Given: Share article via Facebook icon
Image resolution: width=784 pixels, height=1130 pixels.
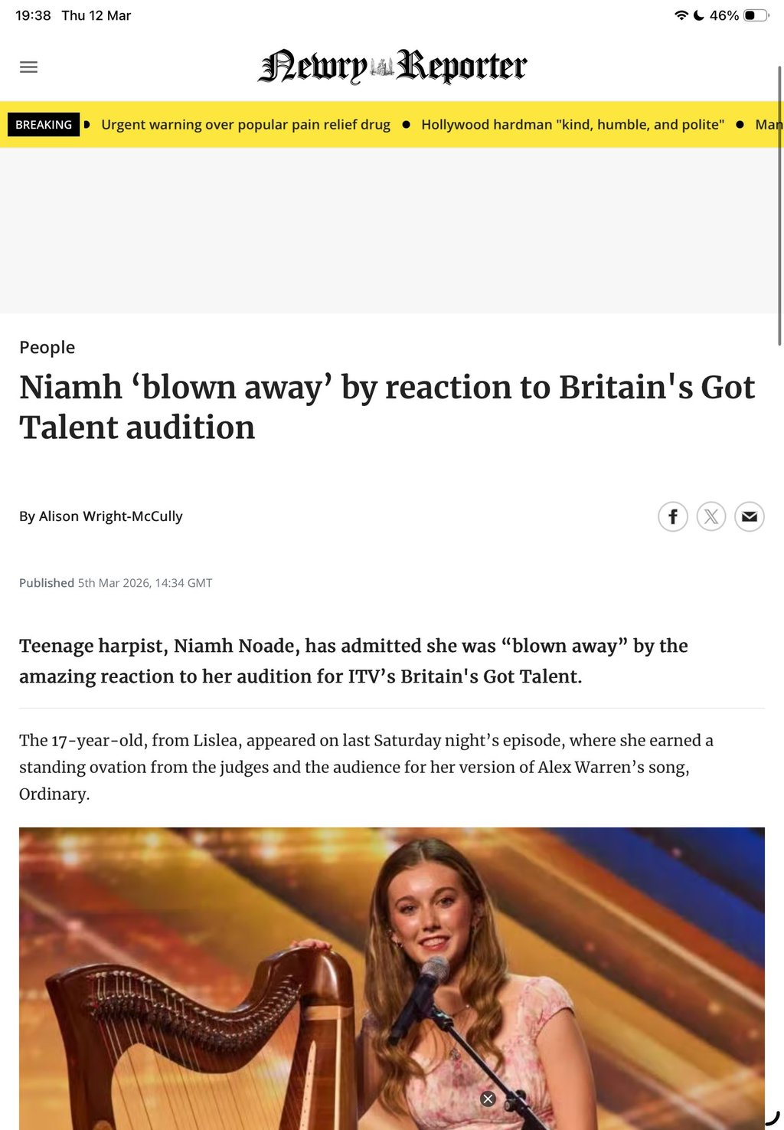Looking at the screenshot, I should pyautogui.click(x=673, y=516).
